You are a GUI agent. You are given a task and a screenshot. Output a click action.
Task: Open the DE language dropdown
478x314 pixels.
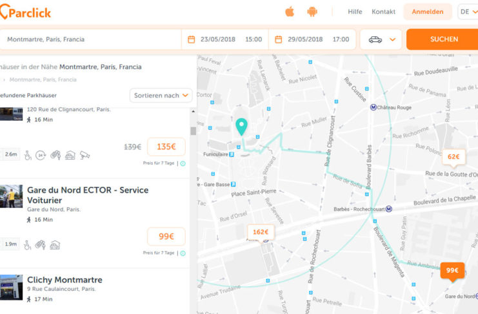coord(468,12)
